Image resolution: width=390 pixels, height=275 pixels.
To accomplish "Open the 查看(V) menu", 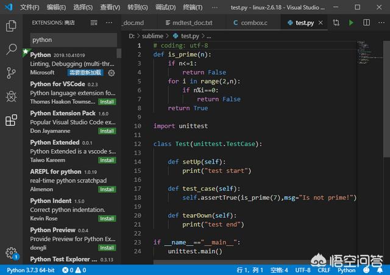I will click(x=110, y=7).
